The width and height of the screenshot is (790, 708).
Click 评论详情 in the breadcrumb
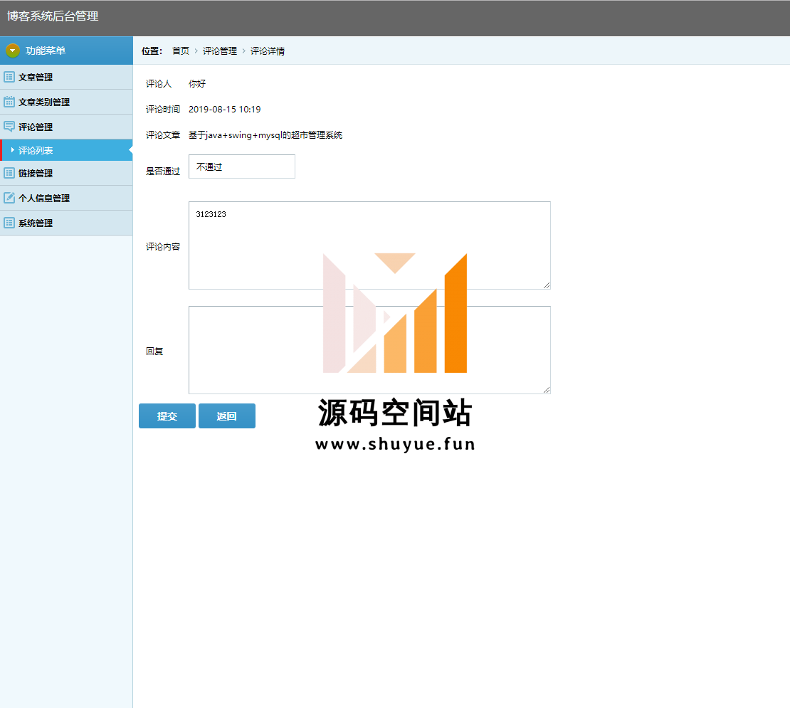point(268,51)
